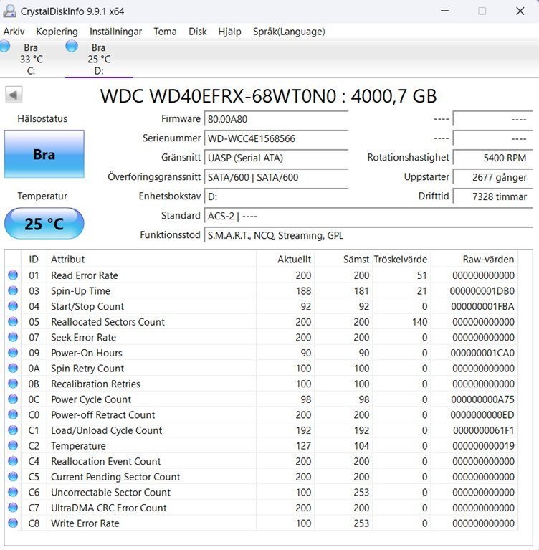The image size is (539, 550).
Task: Click the Tröskelvärde column header
Action: pos(401,259)
